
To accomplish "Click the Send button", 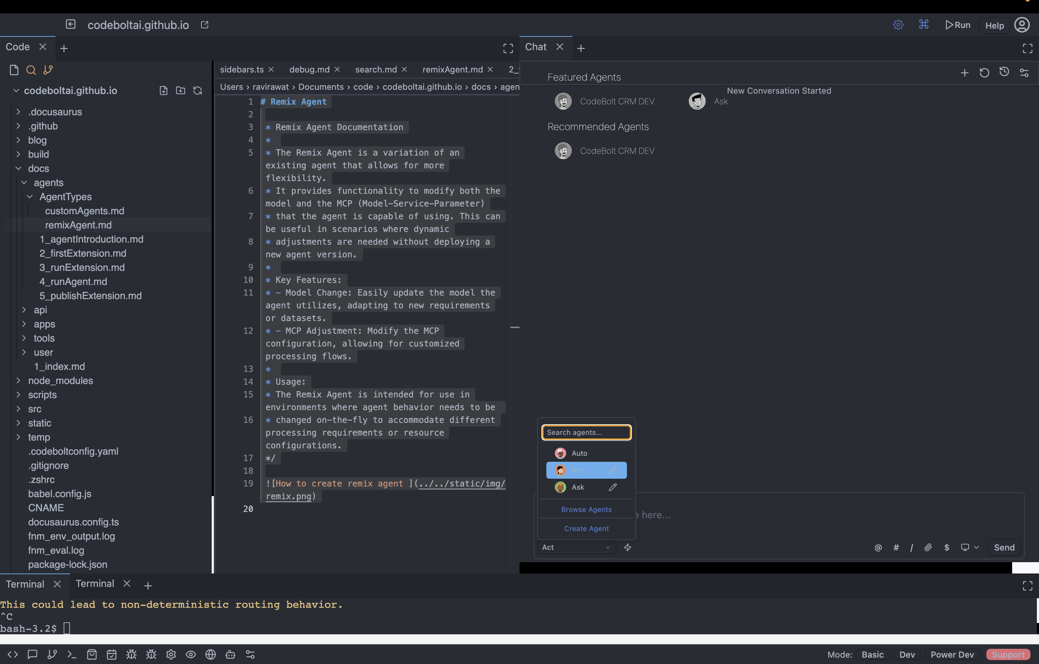I will click(x=1004, y=547).
